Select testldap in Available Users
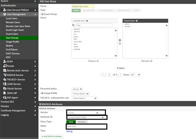The width and height of the screenshot is (196, 139). (x=77, y=49)
